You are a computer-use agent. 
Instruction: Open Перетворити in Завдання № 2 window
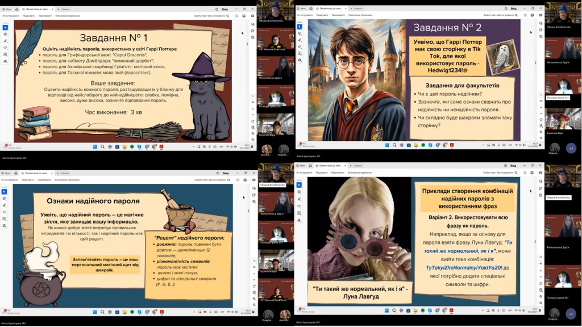[x=338, y=15]
